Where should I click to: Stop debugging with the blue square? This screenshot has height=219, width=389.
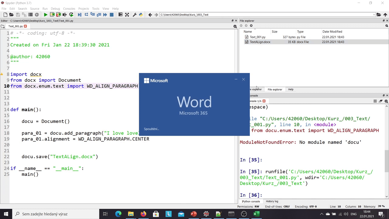pos(112,15)
